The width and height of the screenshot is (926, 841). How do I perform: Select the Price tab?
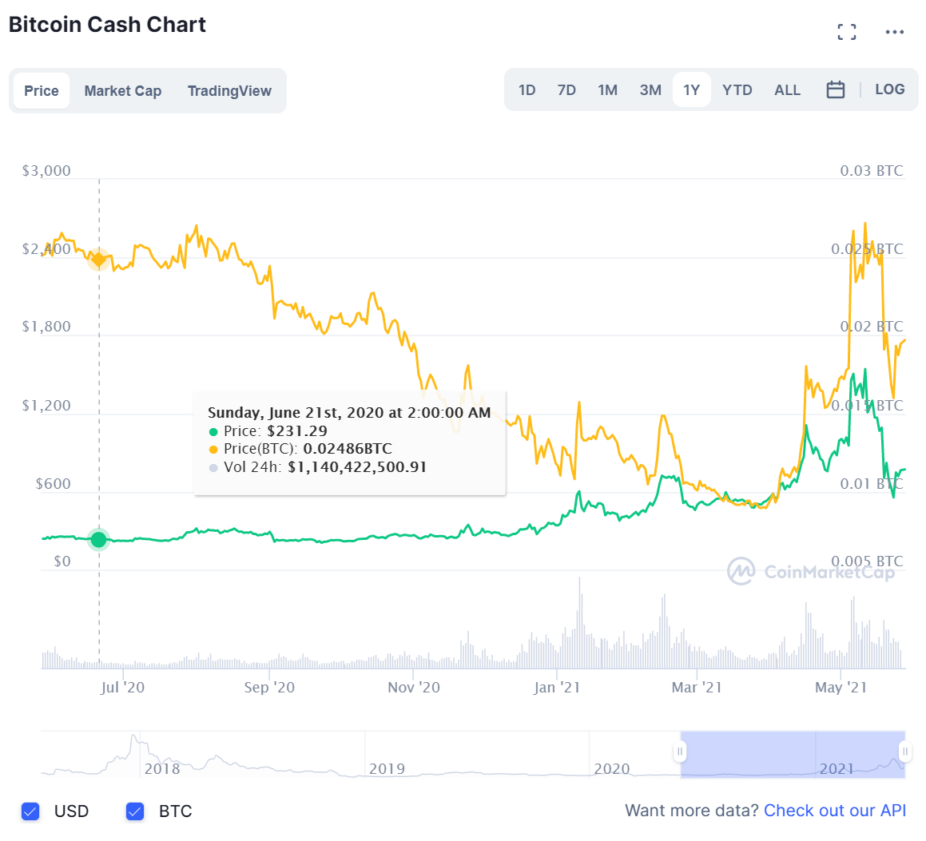click(x=42, y=91)
